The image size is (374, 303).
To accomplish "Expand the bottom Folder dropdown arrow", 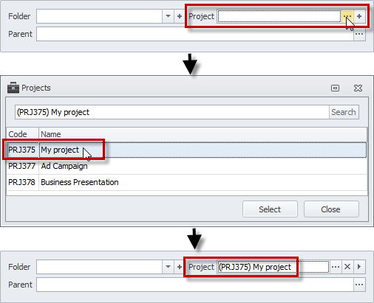I will pyautogui.click(x=168, y=267).
